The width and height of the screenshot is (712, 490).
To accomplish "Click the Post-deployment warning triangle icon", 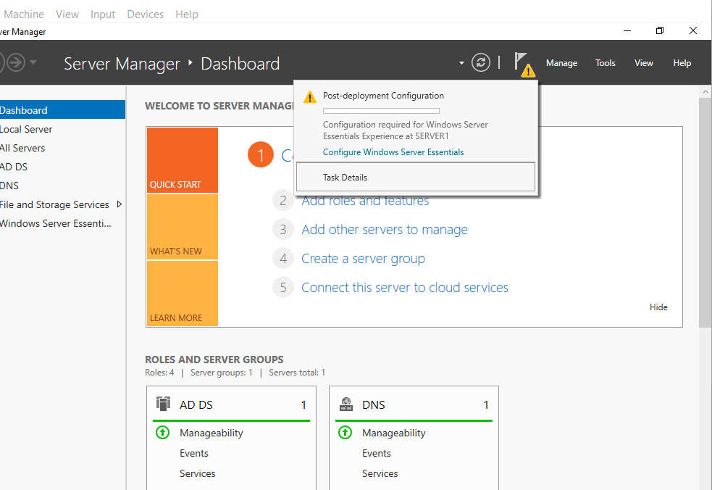I will click(310, 97).
